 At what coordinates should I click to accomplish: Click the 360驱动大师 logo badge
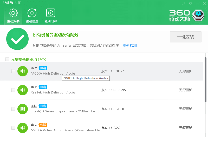click(198, 15)
